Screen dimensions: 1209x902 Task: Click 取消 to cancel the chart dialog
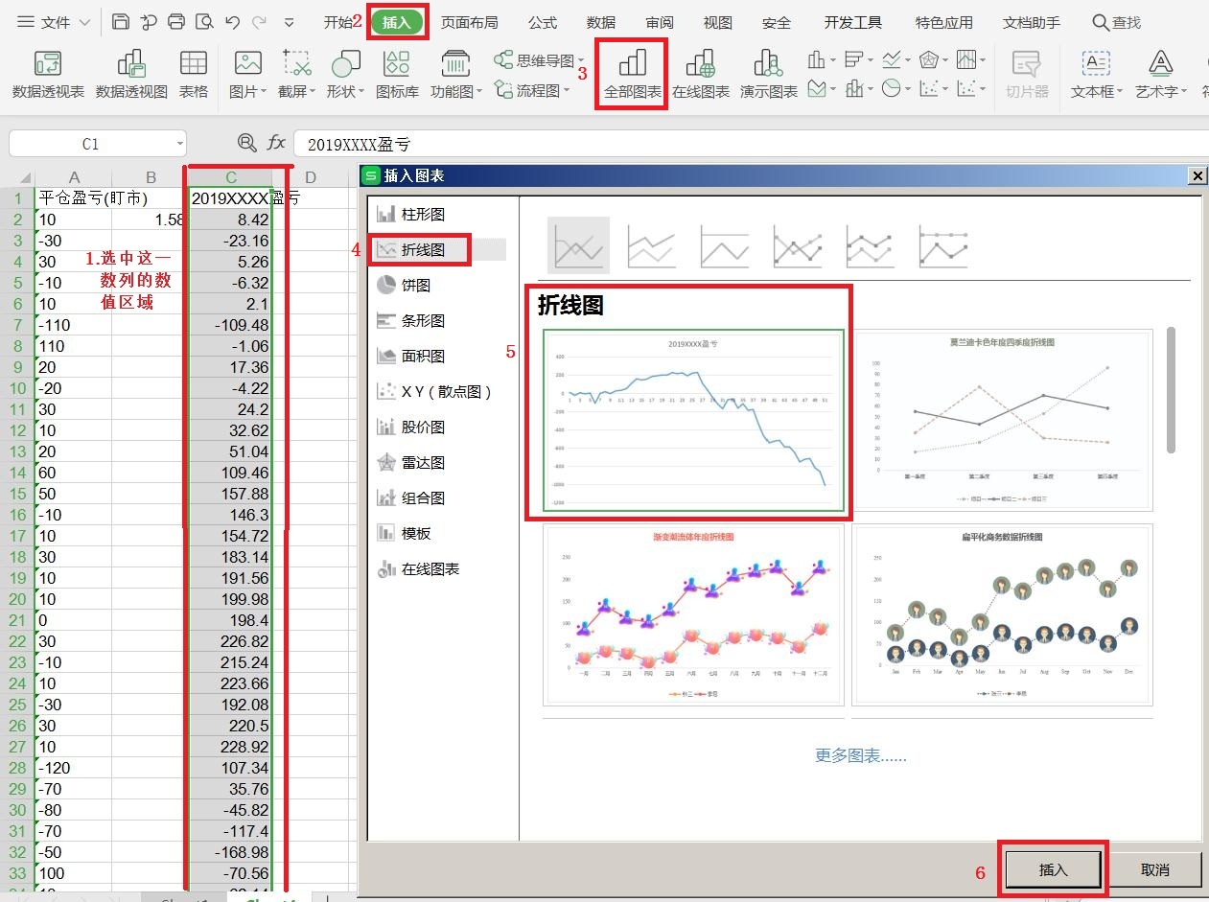tap(1155, 869)
